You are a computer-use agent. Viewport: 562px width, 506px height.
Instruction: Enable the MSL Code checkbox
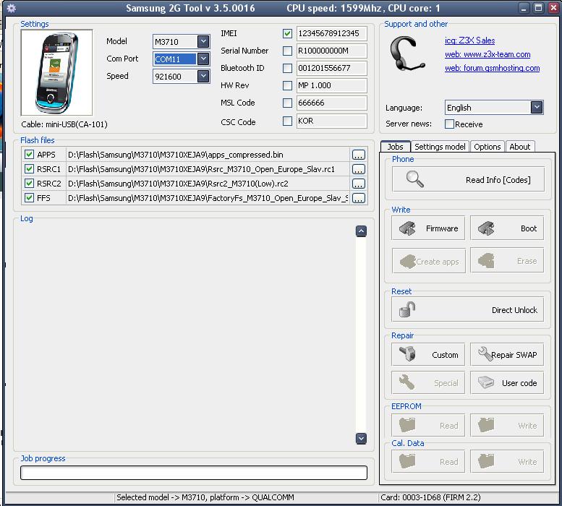(x=287, y=103)
